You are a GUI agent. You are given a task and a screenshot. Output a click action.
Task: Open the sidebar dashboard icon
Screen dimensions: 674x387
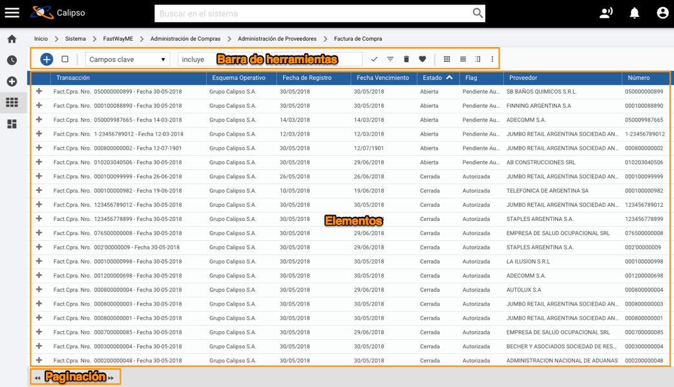point(12,124)
